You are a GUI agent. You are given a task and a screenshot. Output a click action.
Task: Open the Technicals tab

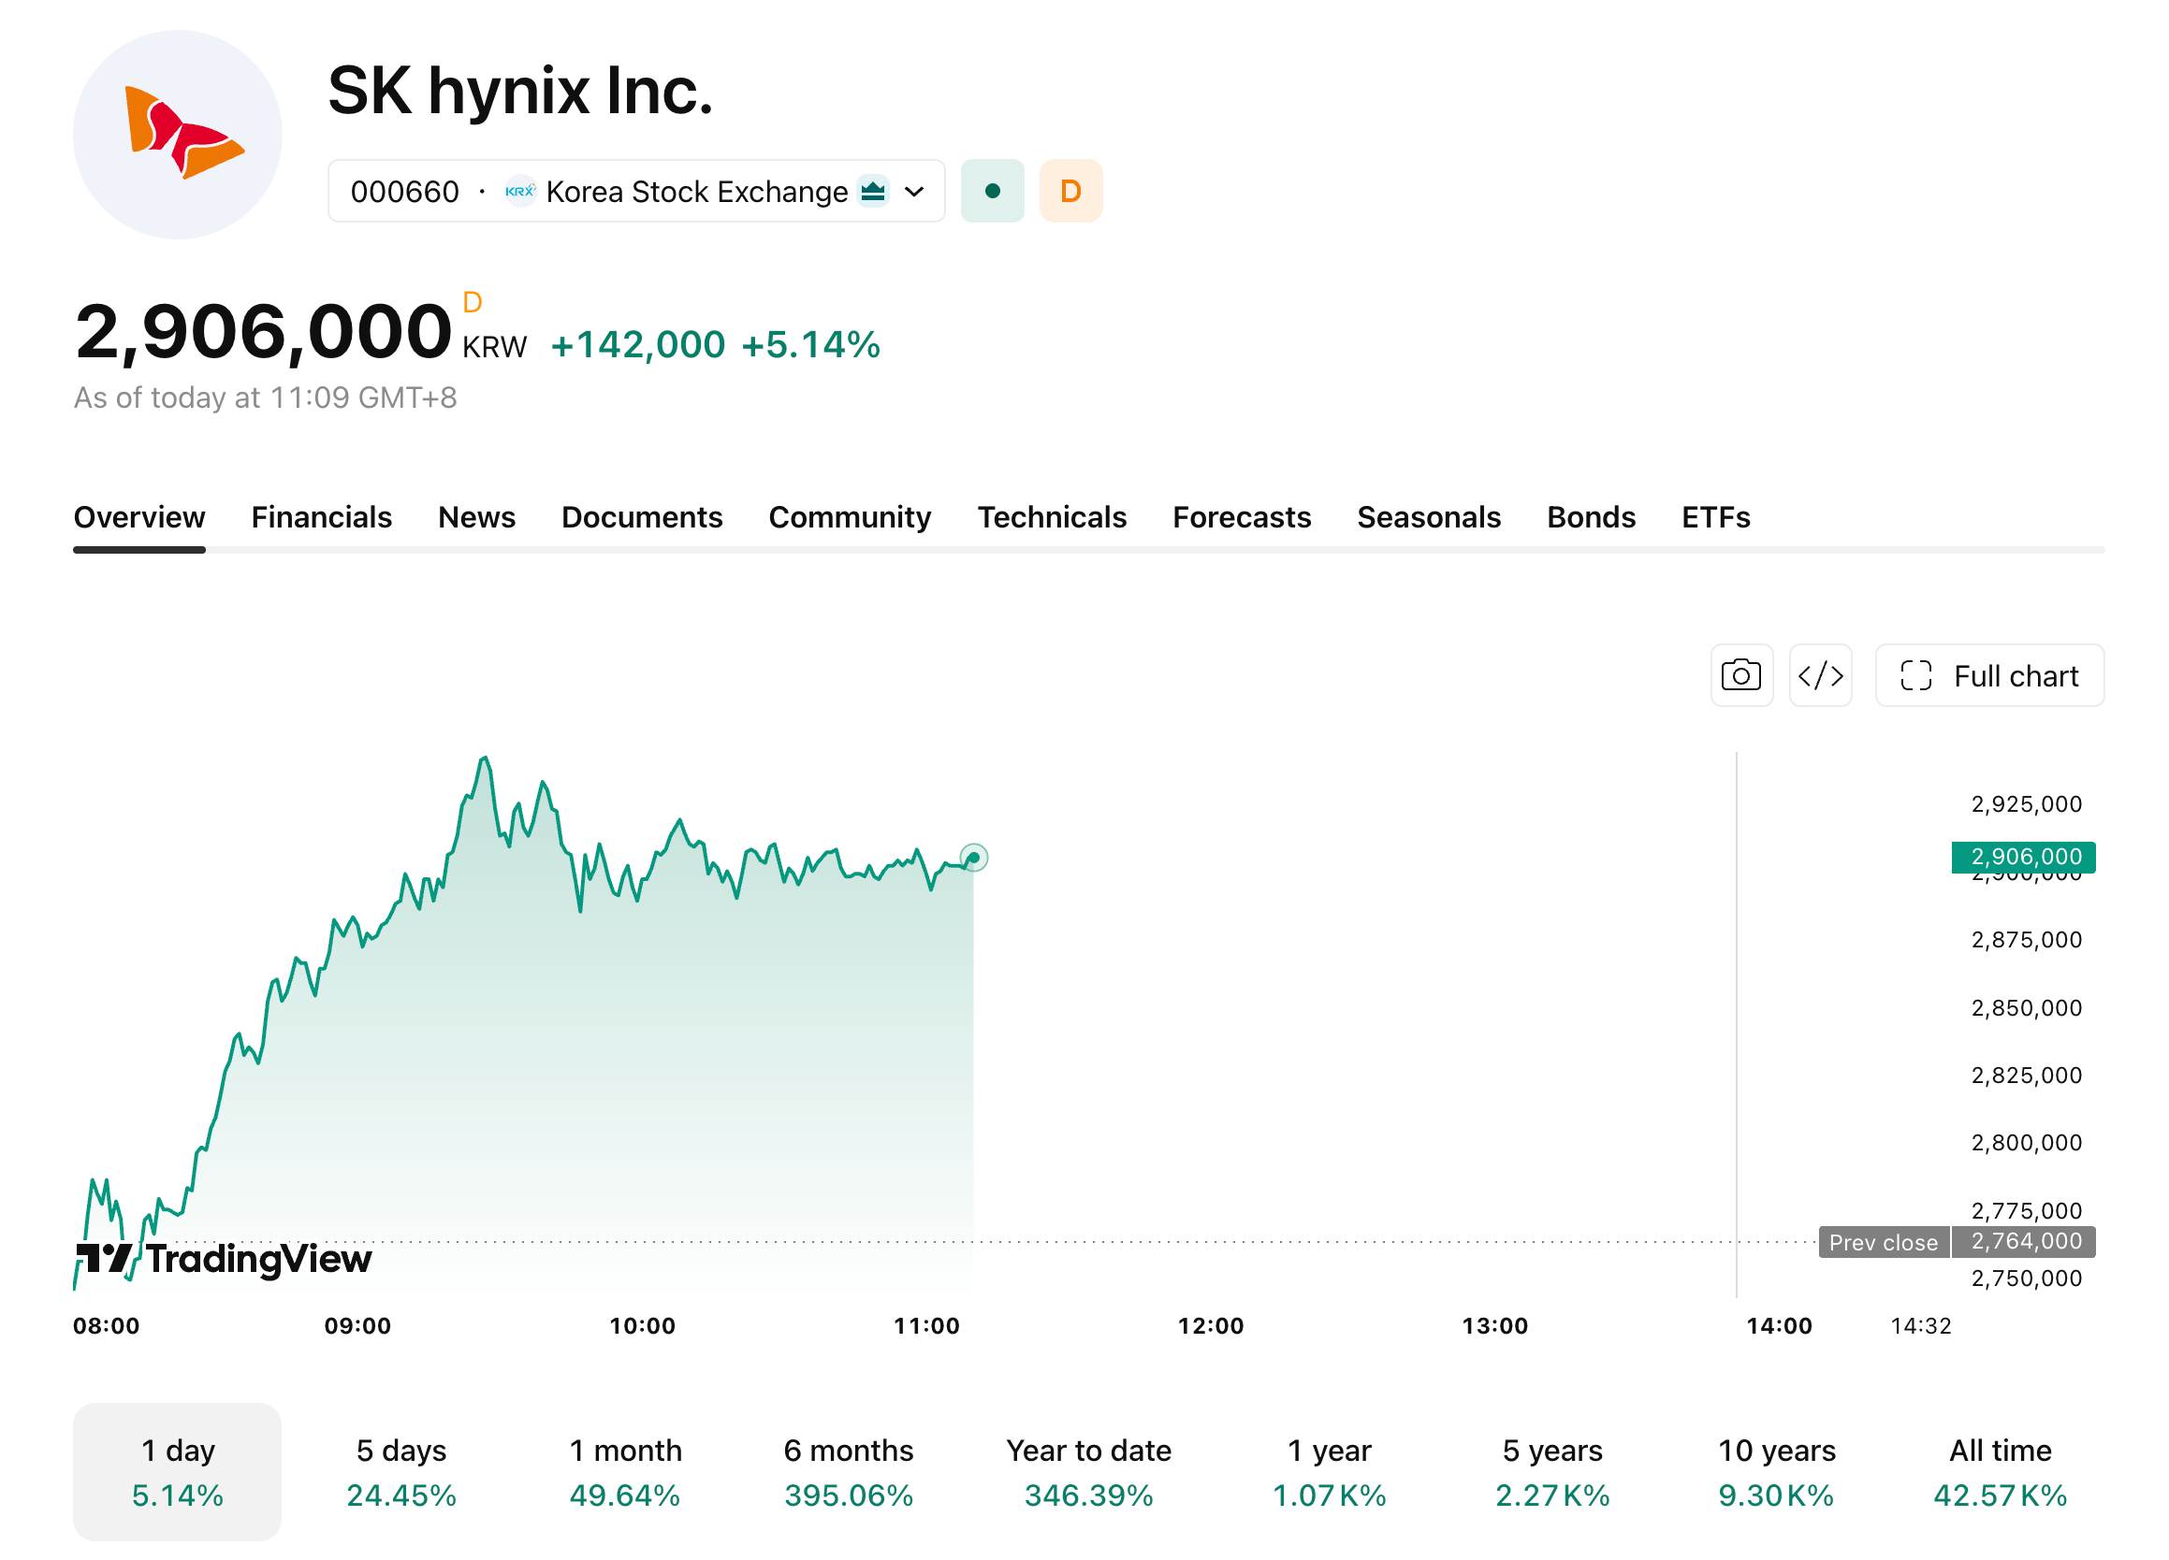click(1052, 517)
